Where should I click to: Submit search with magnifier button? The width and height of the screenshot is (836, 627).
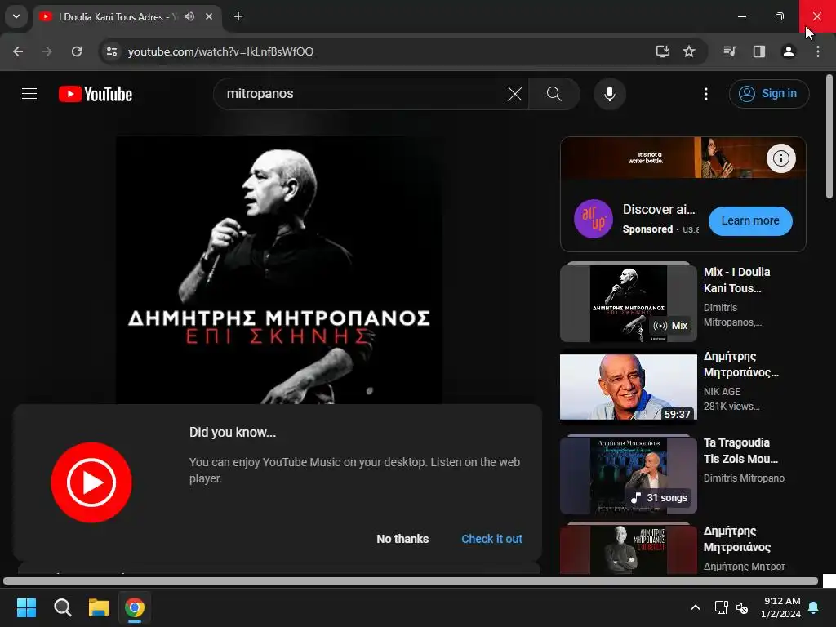(x=554, y=94)
